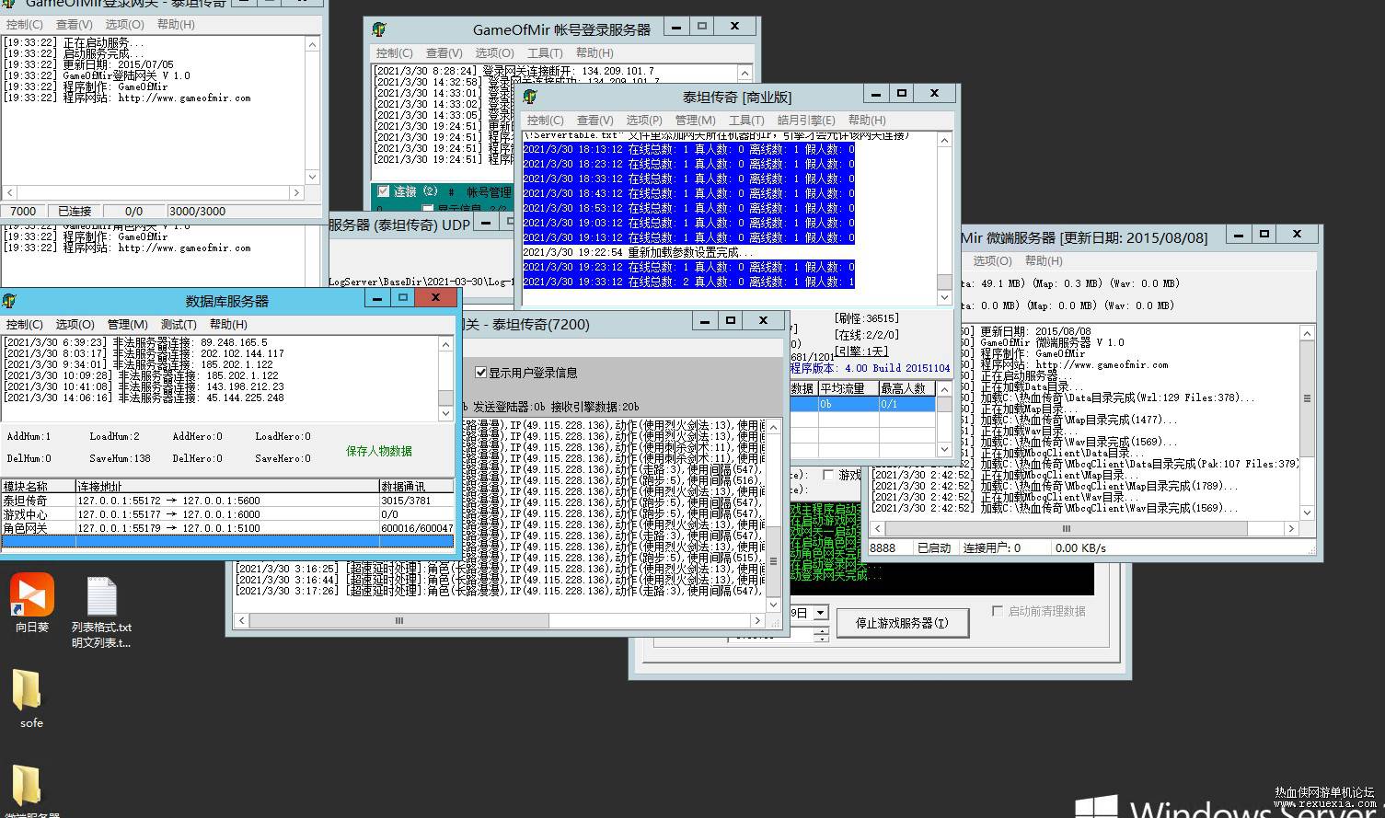Uncheck 显示用户登录信息 checkbox

click(x=480, y=373)
